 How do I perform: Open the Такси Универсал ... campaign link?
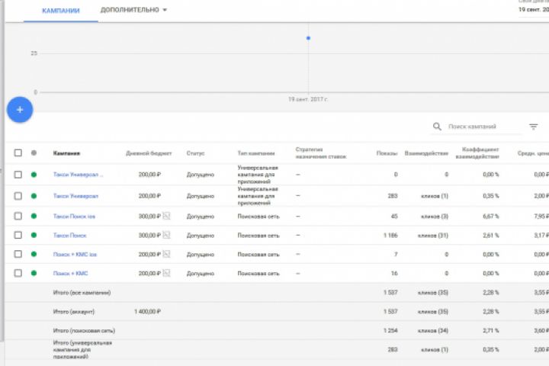[x=78, y=175]
